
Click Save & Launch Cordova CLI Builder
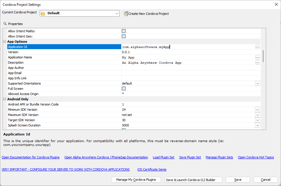193,180
